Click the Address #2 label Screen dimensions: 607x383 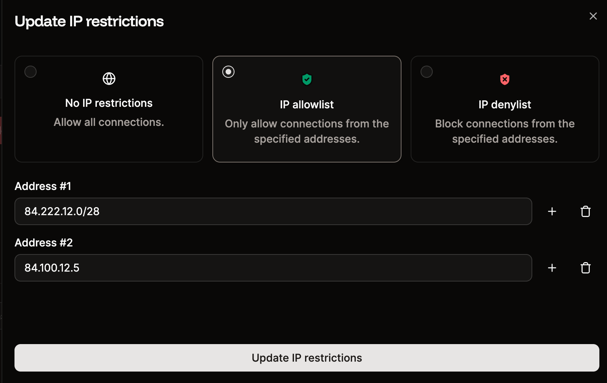click(x=43, y=243)
